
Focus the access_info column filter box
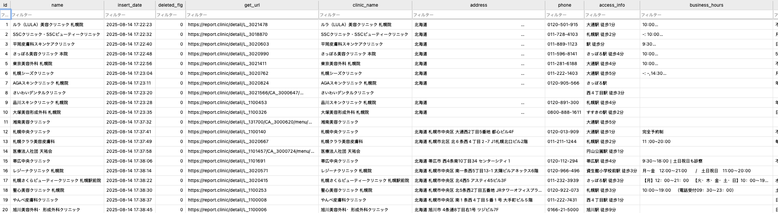point(612,15)
